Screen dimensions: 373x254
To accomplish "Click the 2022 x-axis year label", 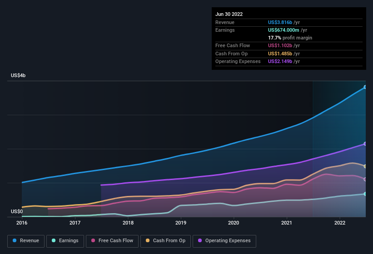I will (x=340, y=223).
